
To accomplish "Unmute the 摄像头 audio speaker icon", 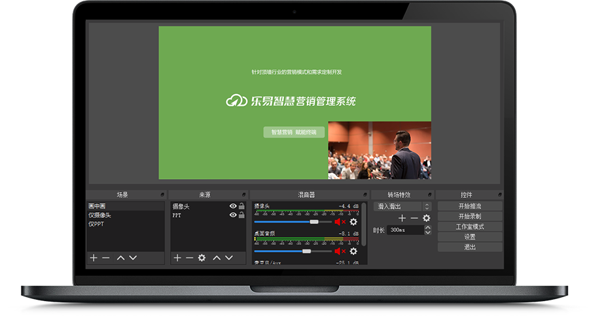I will pyautogui.click(x=340, y=222).
